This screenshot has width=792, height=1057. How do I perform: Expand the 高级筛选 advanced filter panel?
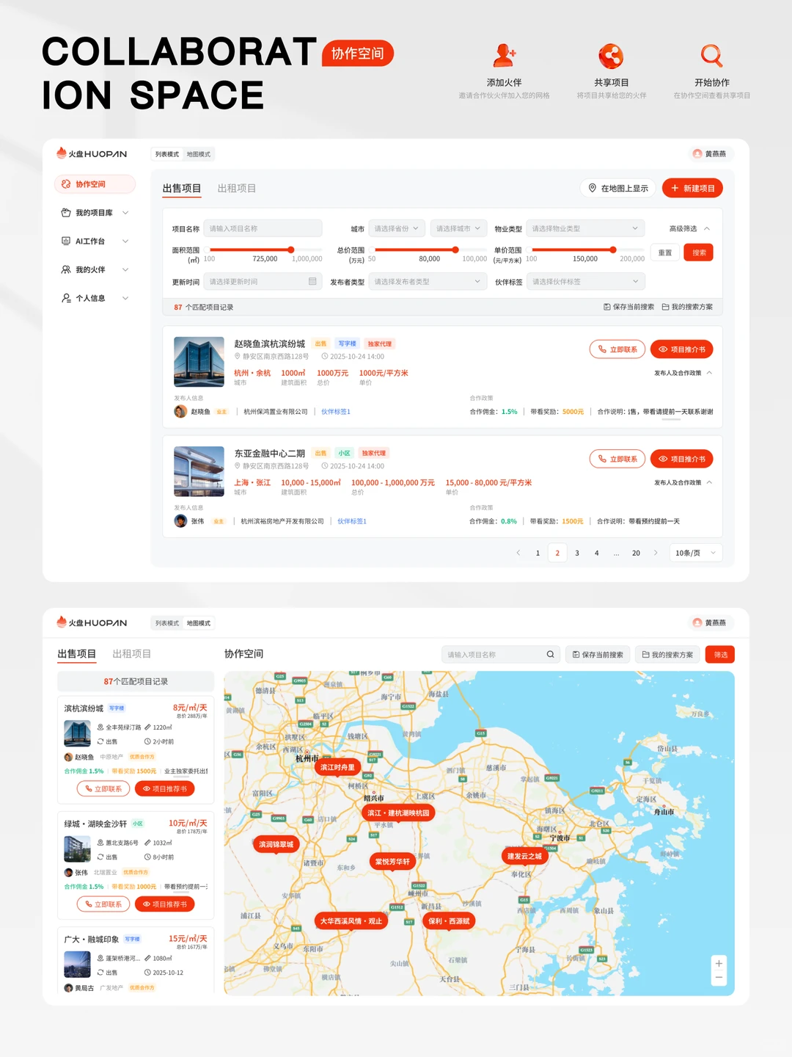(x=685, y=228)
